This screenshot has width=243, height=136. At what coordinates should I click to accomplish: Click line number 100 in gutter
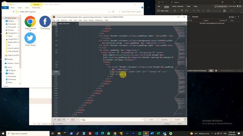coord(56,72)
